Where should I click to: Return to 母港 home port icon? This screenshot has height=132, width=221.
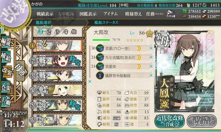[20, 71]
